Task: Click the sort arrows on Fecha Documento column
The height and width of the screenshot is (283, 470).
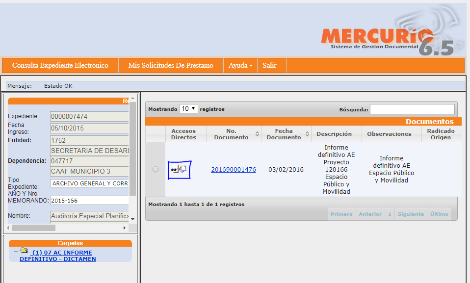Action: (x=308, y=134)
